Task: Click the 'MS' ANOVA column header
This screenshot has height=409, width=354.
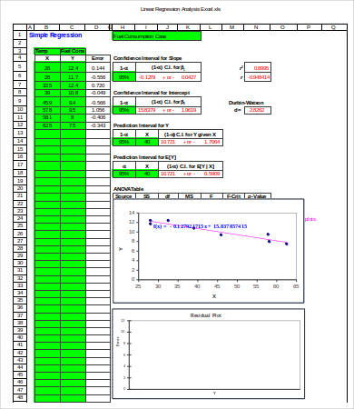Action: [x=189, y=196]
